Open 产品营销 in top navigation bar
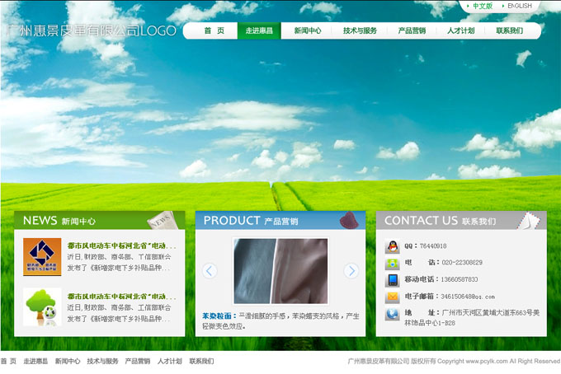The height and width of the screenshot is (374, 561). click(x=412, y=30)
